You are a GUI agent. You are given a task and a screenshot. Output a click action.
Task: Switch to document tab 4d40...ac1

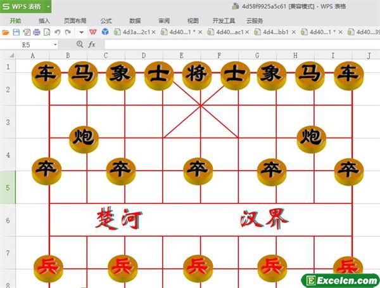click(x=230, y=32)
